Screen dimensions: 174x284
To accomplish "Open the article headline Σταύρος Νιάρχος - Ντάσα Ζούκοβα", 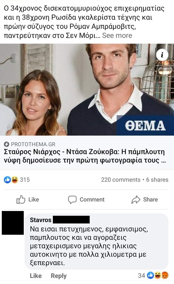I will pos(85,156).
